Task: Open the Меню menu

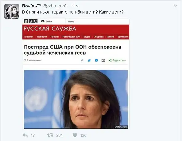Action: [x=71, y=22]
